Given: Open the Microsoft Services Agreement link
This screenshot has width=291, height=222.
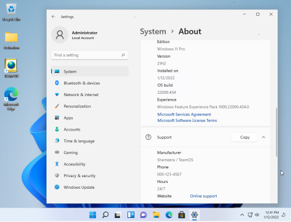Looking at the screenshot, I should [184, 114].
